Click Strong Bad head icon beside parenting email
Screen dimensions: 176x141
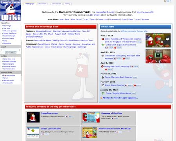coord(102,67)
